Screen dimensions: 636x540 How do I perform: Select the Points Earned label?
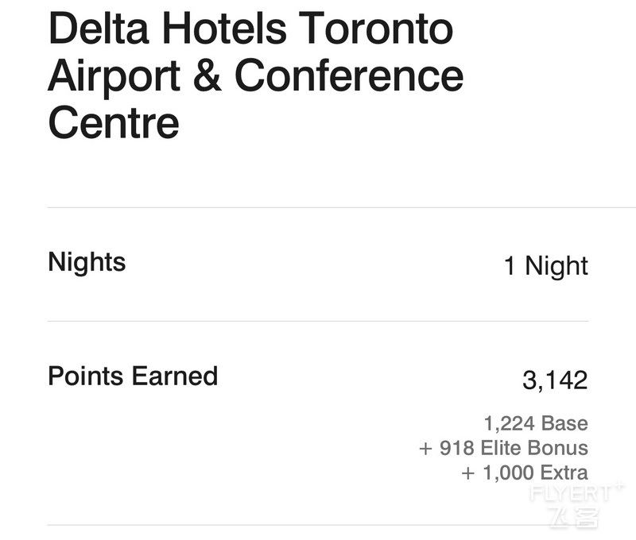(133, 376)
